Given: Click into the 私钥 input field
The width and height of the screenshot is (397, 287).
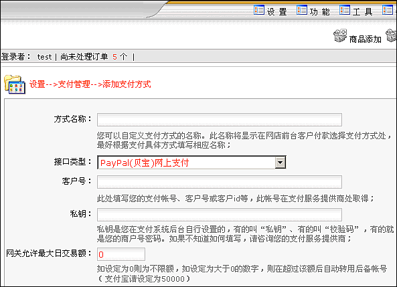Looking at the screenshot, I should point(220,215).
